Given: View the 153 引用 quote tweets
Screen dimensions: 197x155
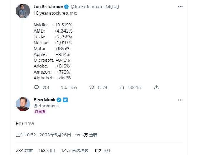Looking at the screenshot, I should [47, 151].
